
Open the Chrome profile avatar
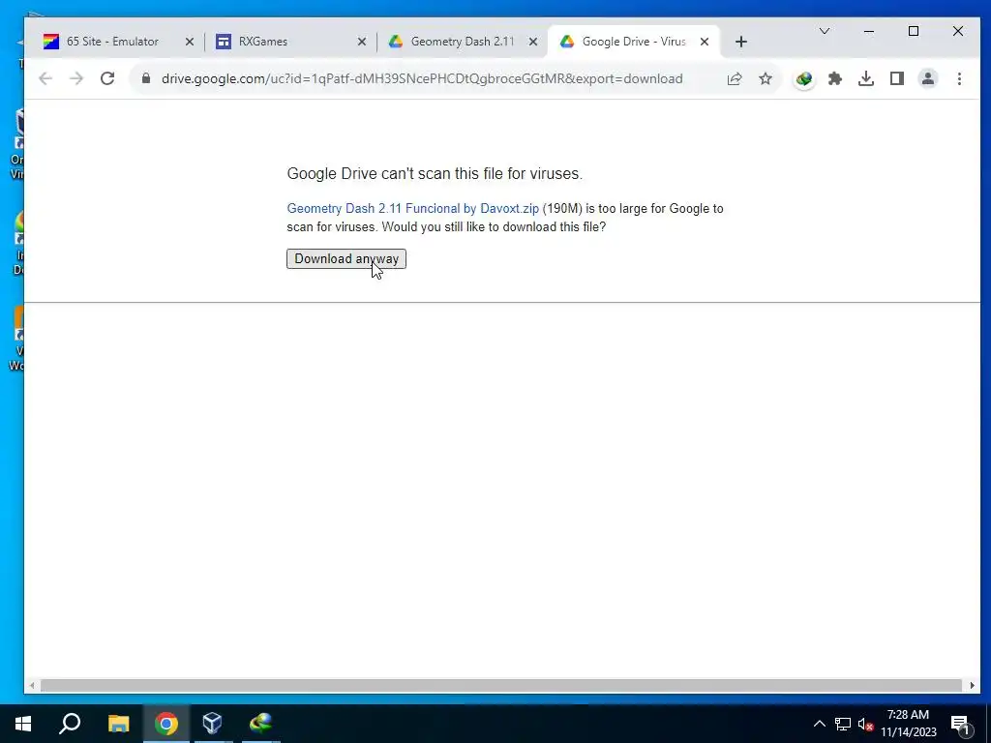pos(928,78)
